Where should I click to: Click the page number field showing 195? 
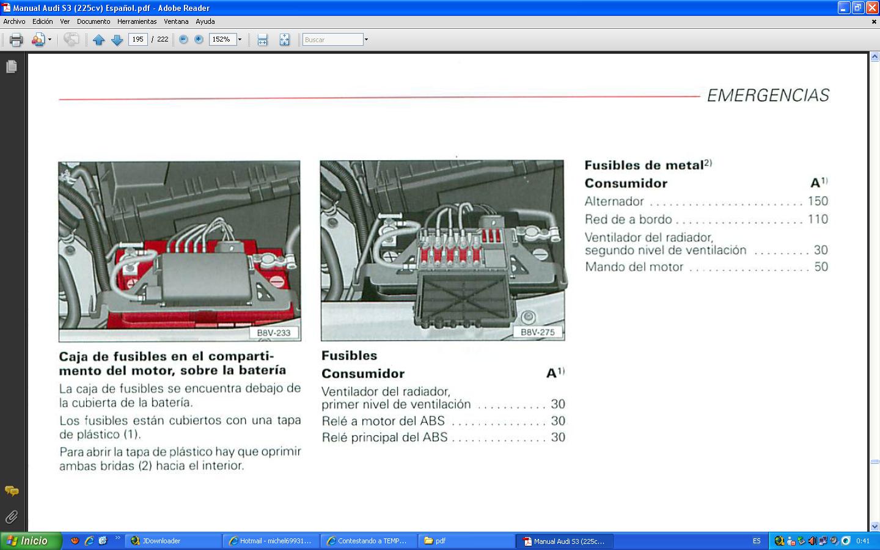(x=138, y=39)
